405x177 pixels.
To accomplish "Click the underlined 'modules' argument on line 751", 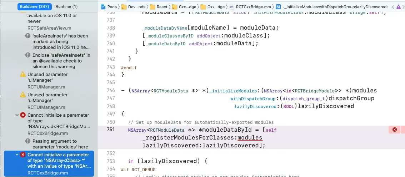I will point(250,137).
